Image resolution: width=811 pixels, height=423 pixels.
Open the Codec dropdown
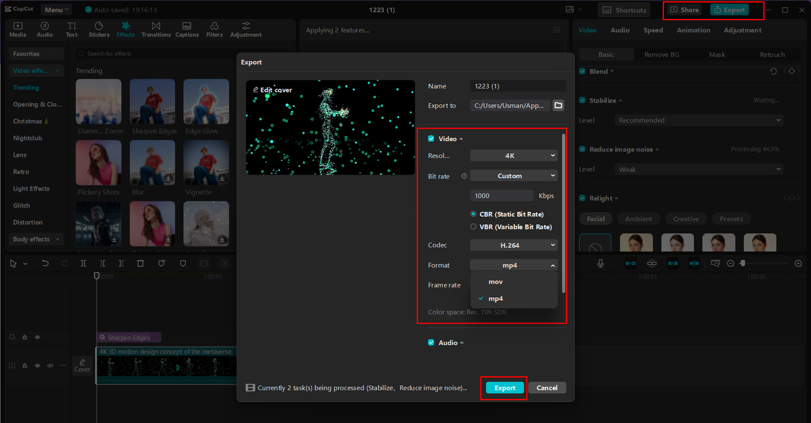[513, 245]
